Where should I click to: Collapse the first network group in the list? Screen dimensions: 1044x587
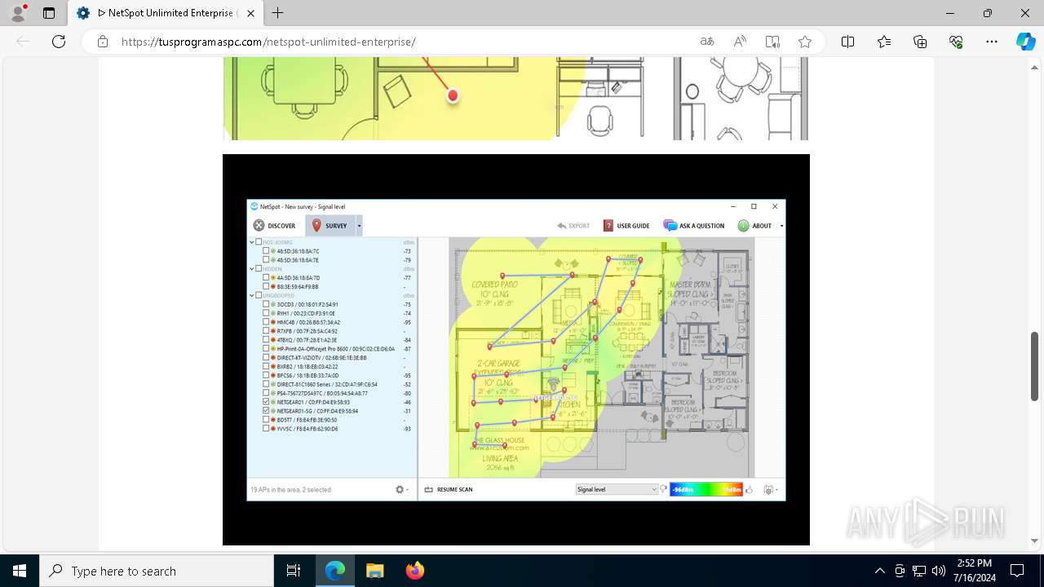point(251,242)
